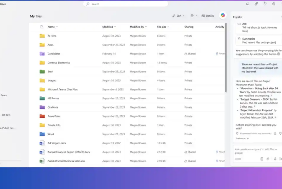The width and height of the screenshot is (282, 189).
Task: Open the Settings gear in the top bar
Action: click(273, 4)
